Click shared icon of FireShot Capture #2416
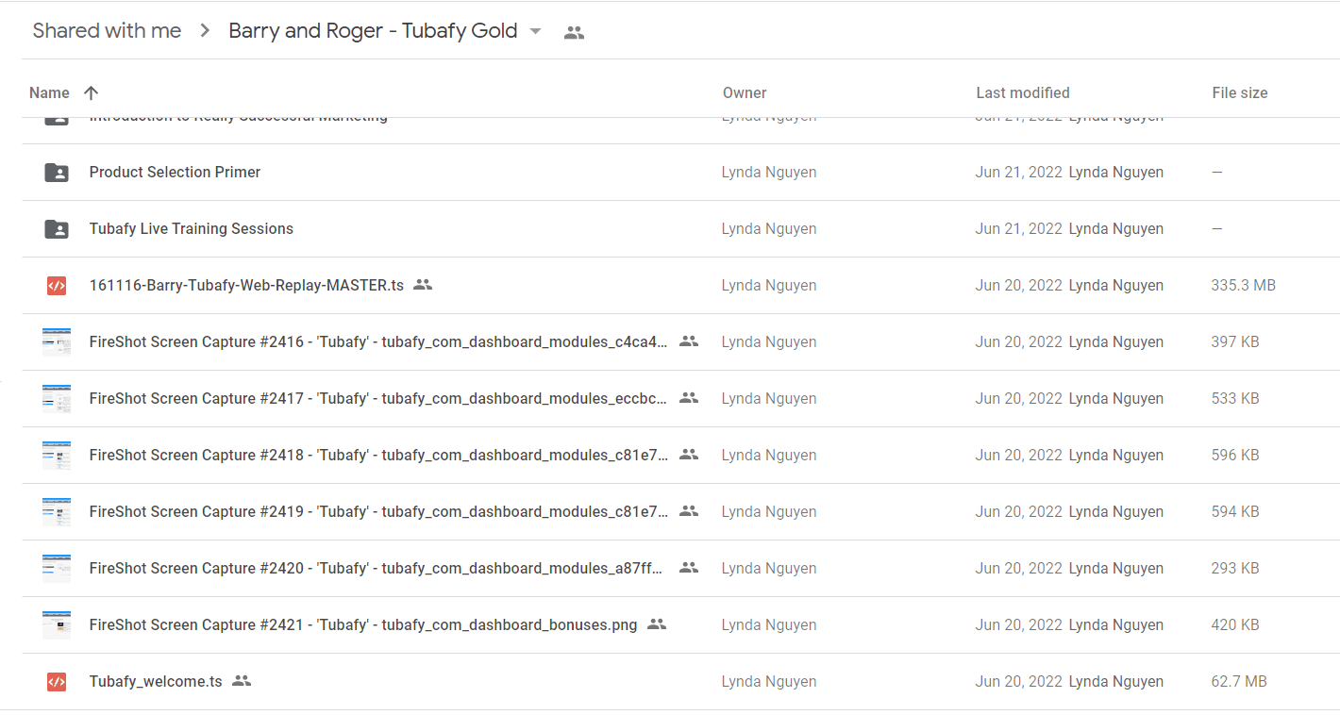The width and height of the screenshot is (1340, 715). click(689, 341)
